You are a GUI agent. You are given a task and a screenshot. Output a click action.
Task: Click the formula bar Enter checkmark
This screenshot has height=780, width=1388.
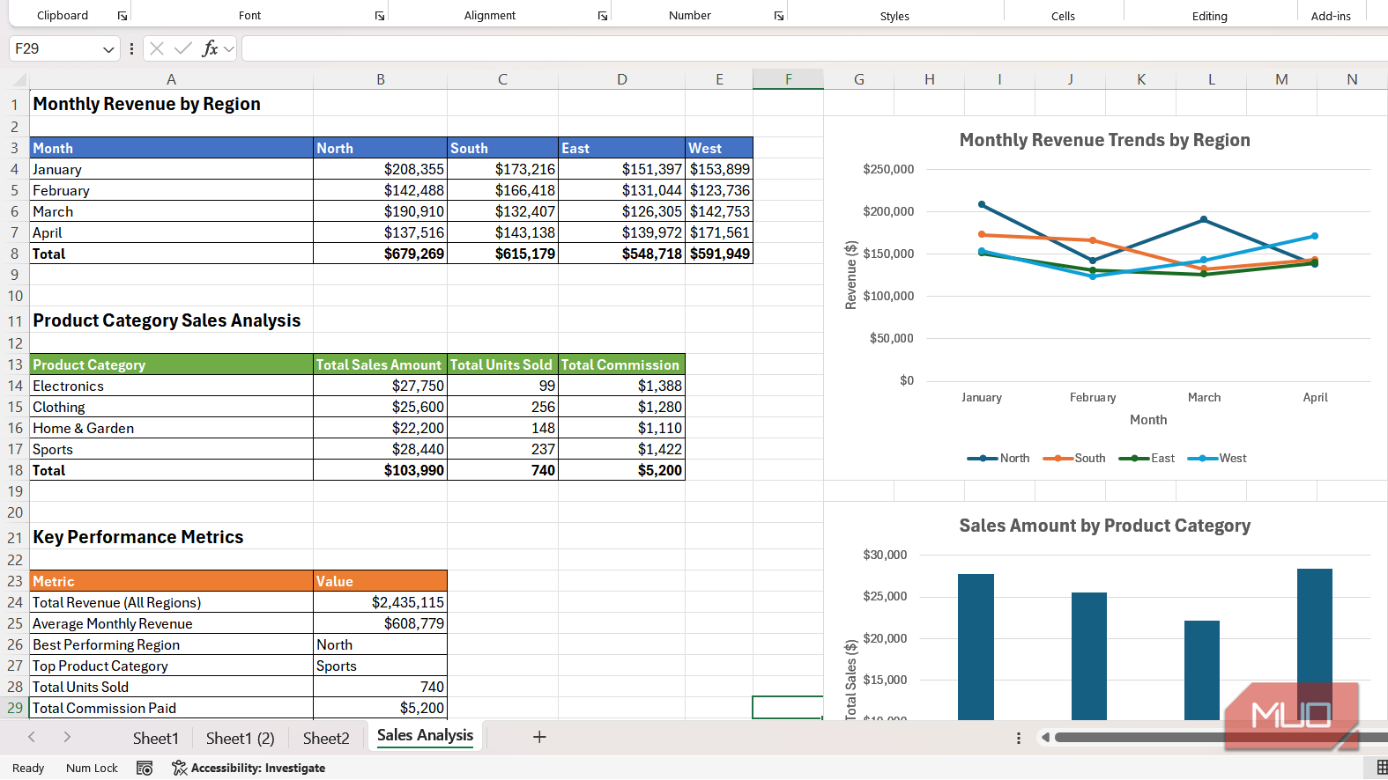point(183,48)
